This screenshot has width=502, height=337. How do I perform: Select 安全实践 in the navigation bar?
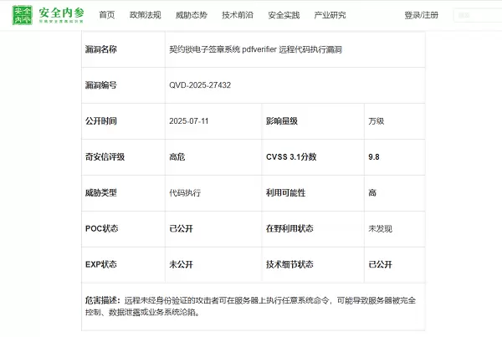284,15
